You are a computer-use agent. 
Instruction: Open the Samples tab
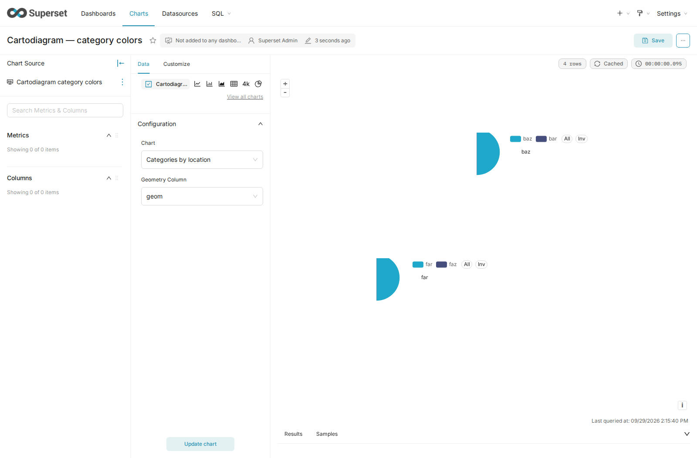327,434
